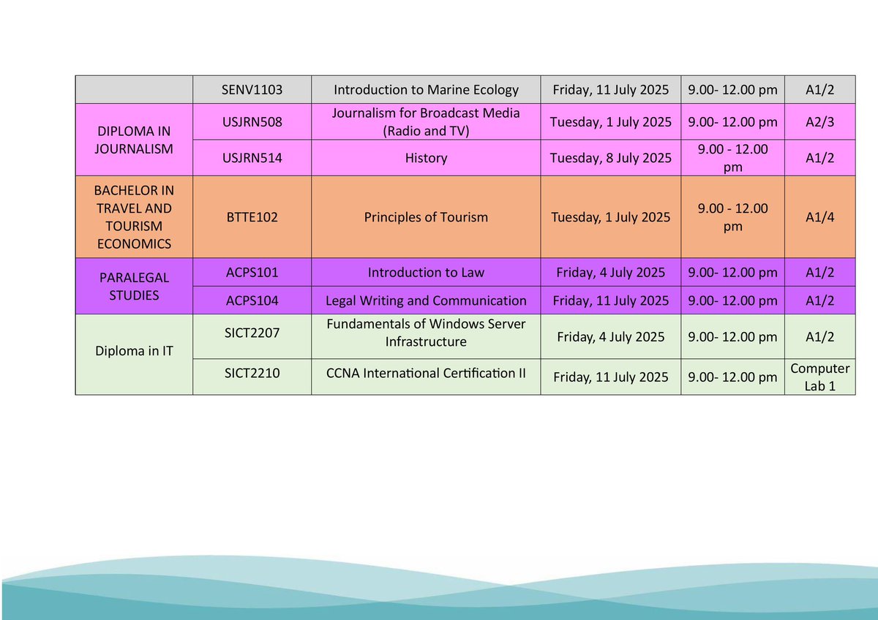Select Introduction to Marine Ecology cell

point(426,89)
